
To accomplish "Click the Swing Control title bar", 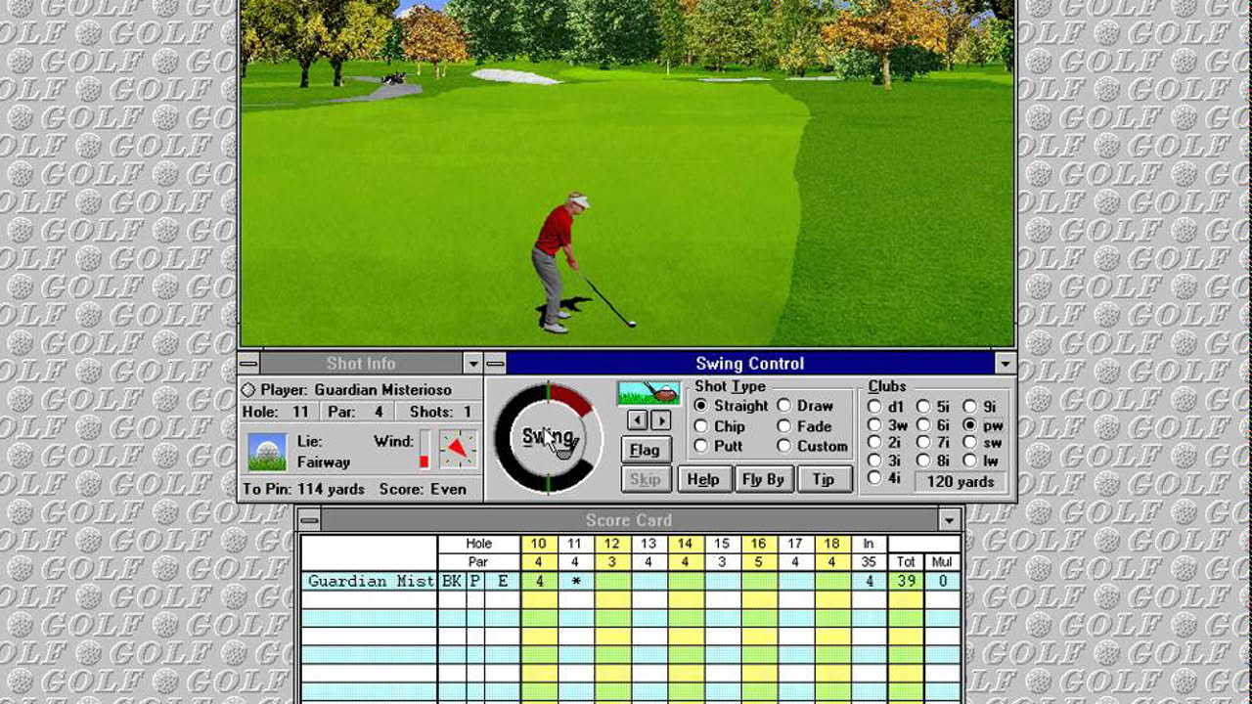I will pyautogui.click(x=750, y=364).
